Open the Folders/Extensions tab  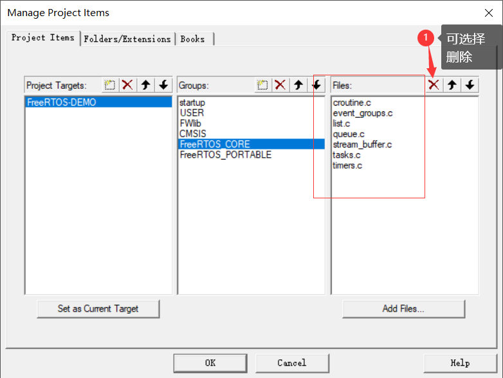[x=127, y=39]
